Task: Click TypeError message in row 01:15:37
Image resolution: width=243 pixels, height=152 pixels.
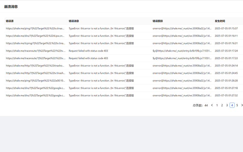Action: 101,28
